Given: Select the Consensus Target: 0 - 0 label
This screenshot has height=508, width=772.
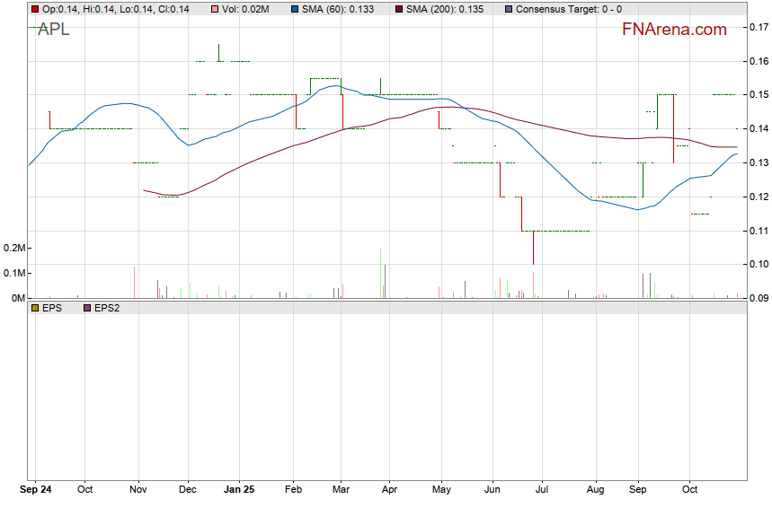Looking at the screenshot, I should click(569, 9).
